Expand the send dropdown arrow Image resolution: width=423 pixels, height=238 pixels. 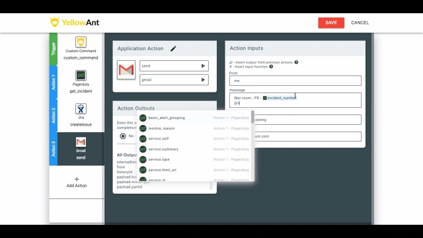[x=203, y=66]
